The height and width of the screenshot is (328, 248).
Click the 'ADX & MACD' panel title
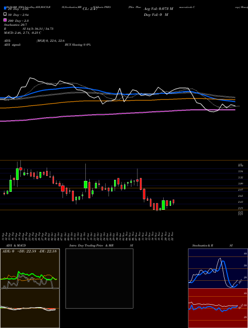point(16,246)
